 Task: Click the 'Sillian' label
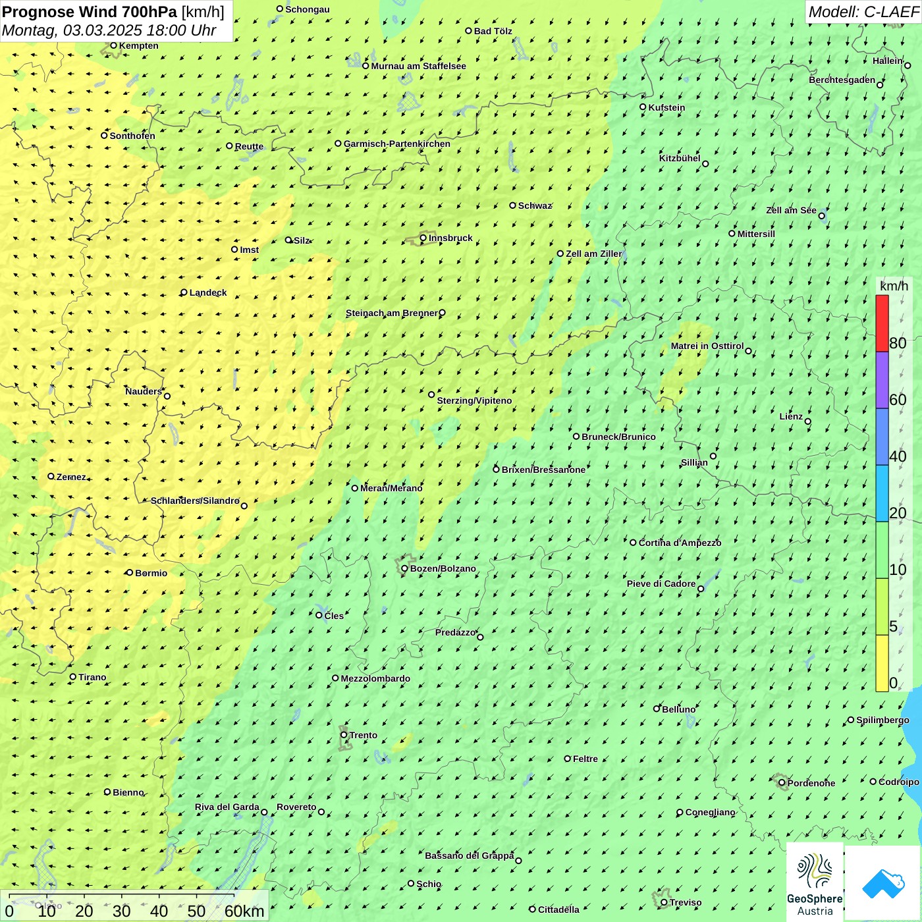coord(694,462)
